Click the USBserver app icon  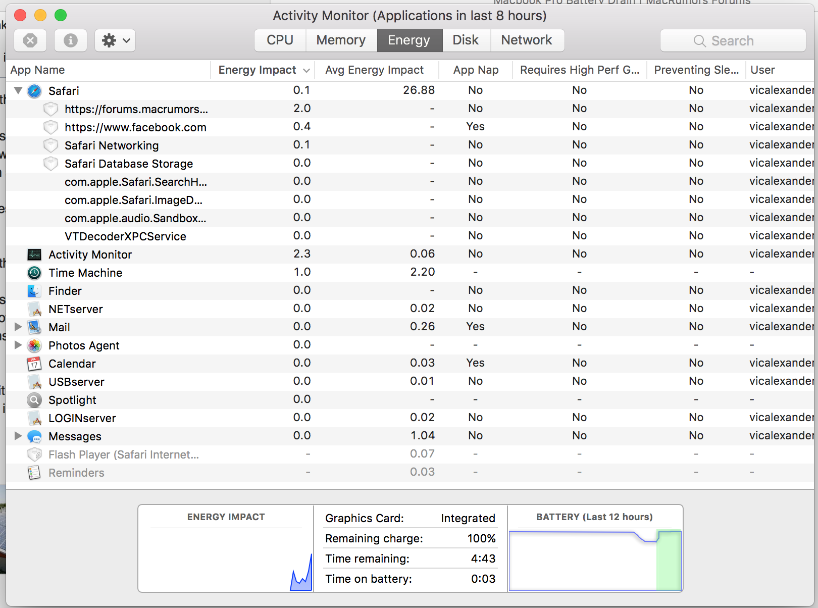pos(34,382)
